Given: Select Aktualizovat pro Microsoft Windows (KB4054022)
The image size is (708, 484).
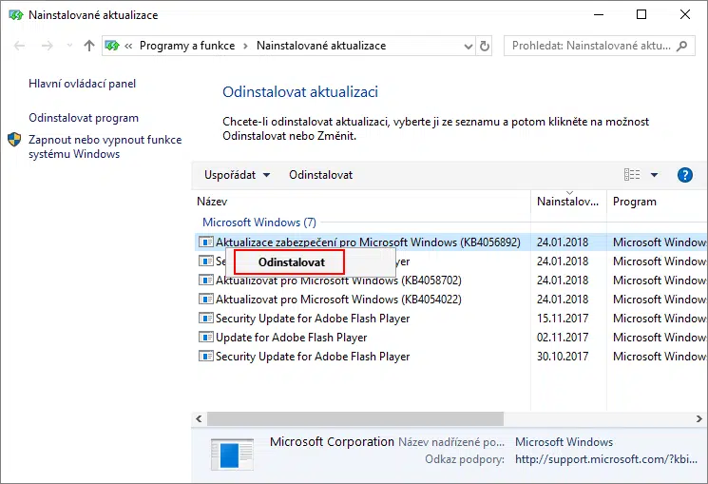Looking at the screenshot, I should 338,300.
